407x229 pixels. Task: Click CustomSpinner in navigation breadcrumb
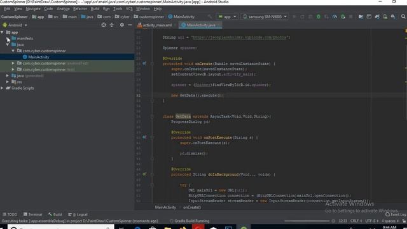click(x=14, y=17)
